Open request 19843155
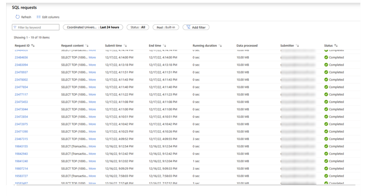 [21, 146]
